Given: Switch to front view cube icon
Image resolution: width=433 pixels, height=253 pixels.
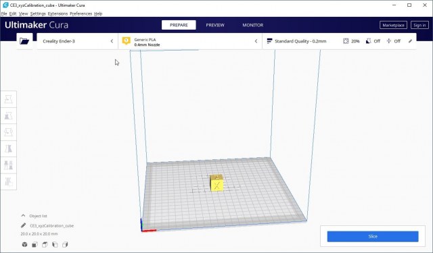Looking at the screenshot, I should [35, 244].
